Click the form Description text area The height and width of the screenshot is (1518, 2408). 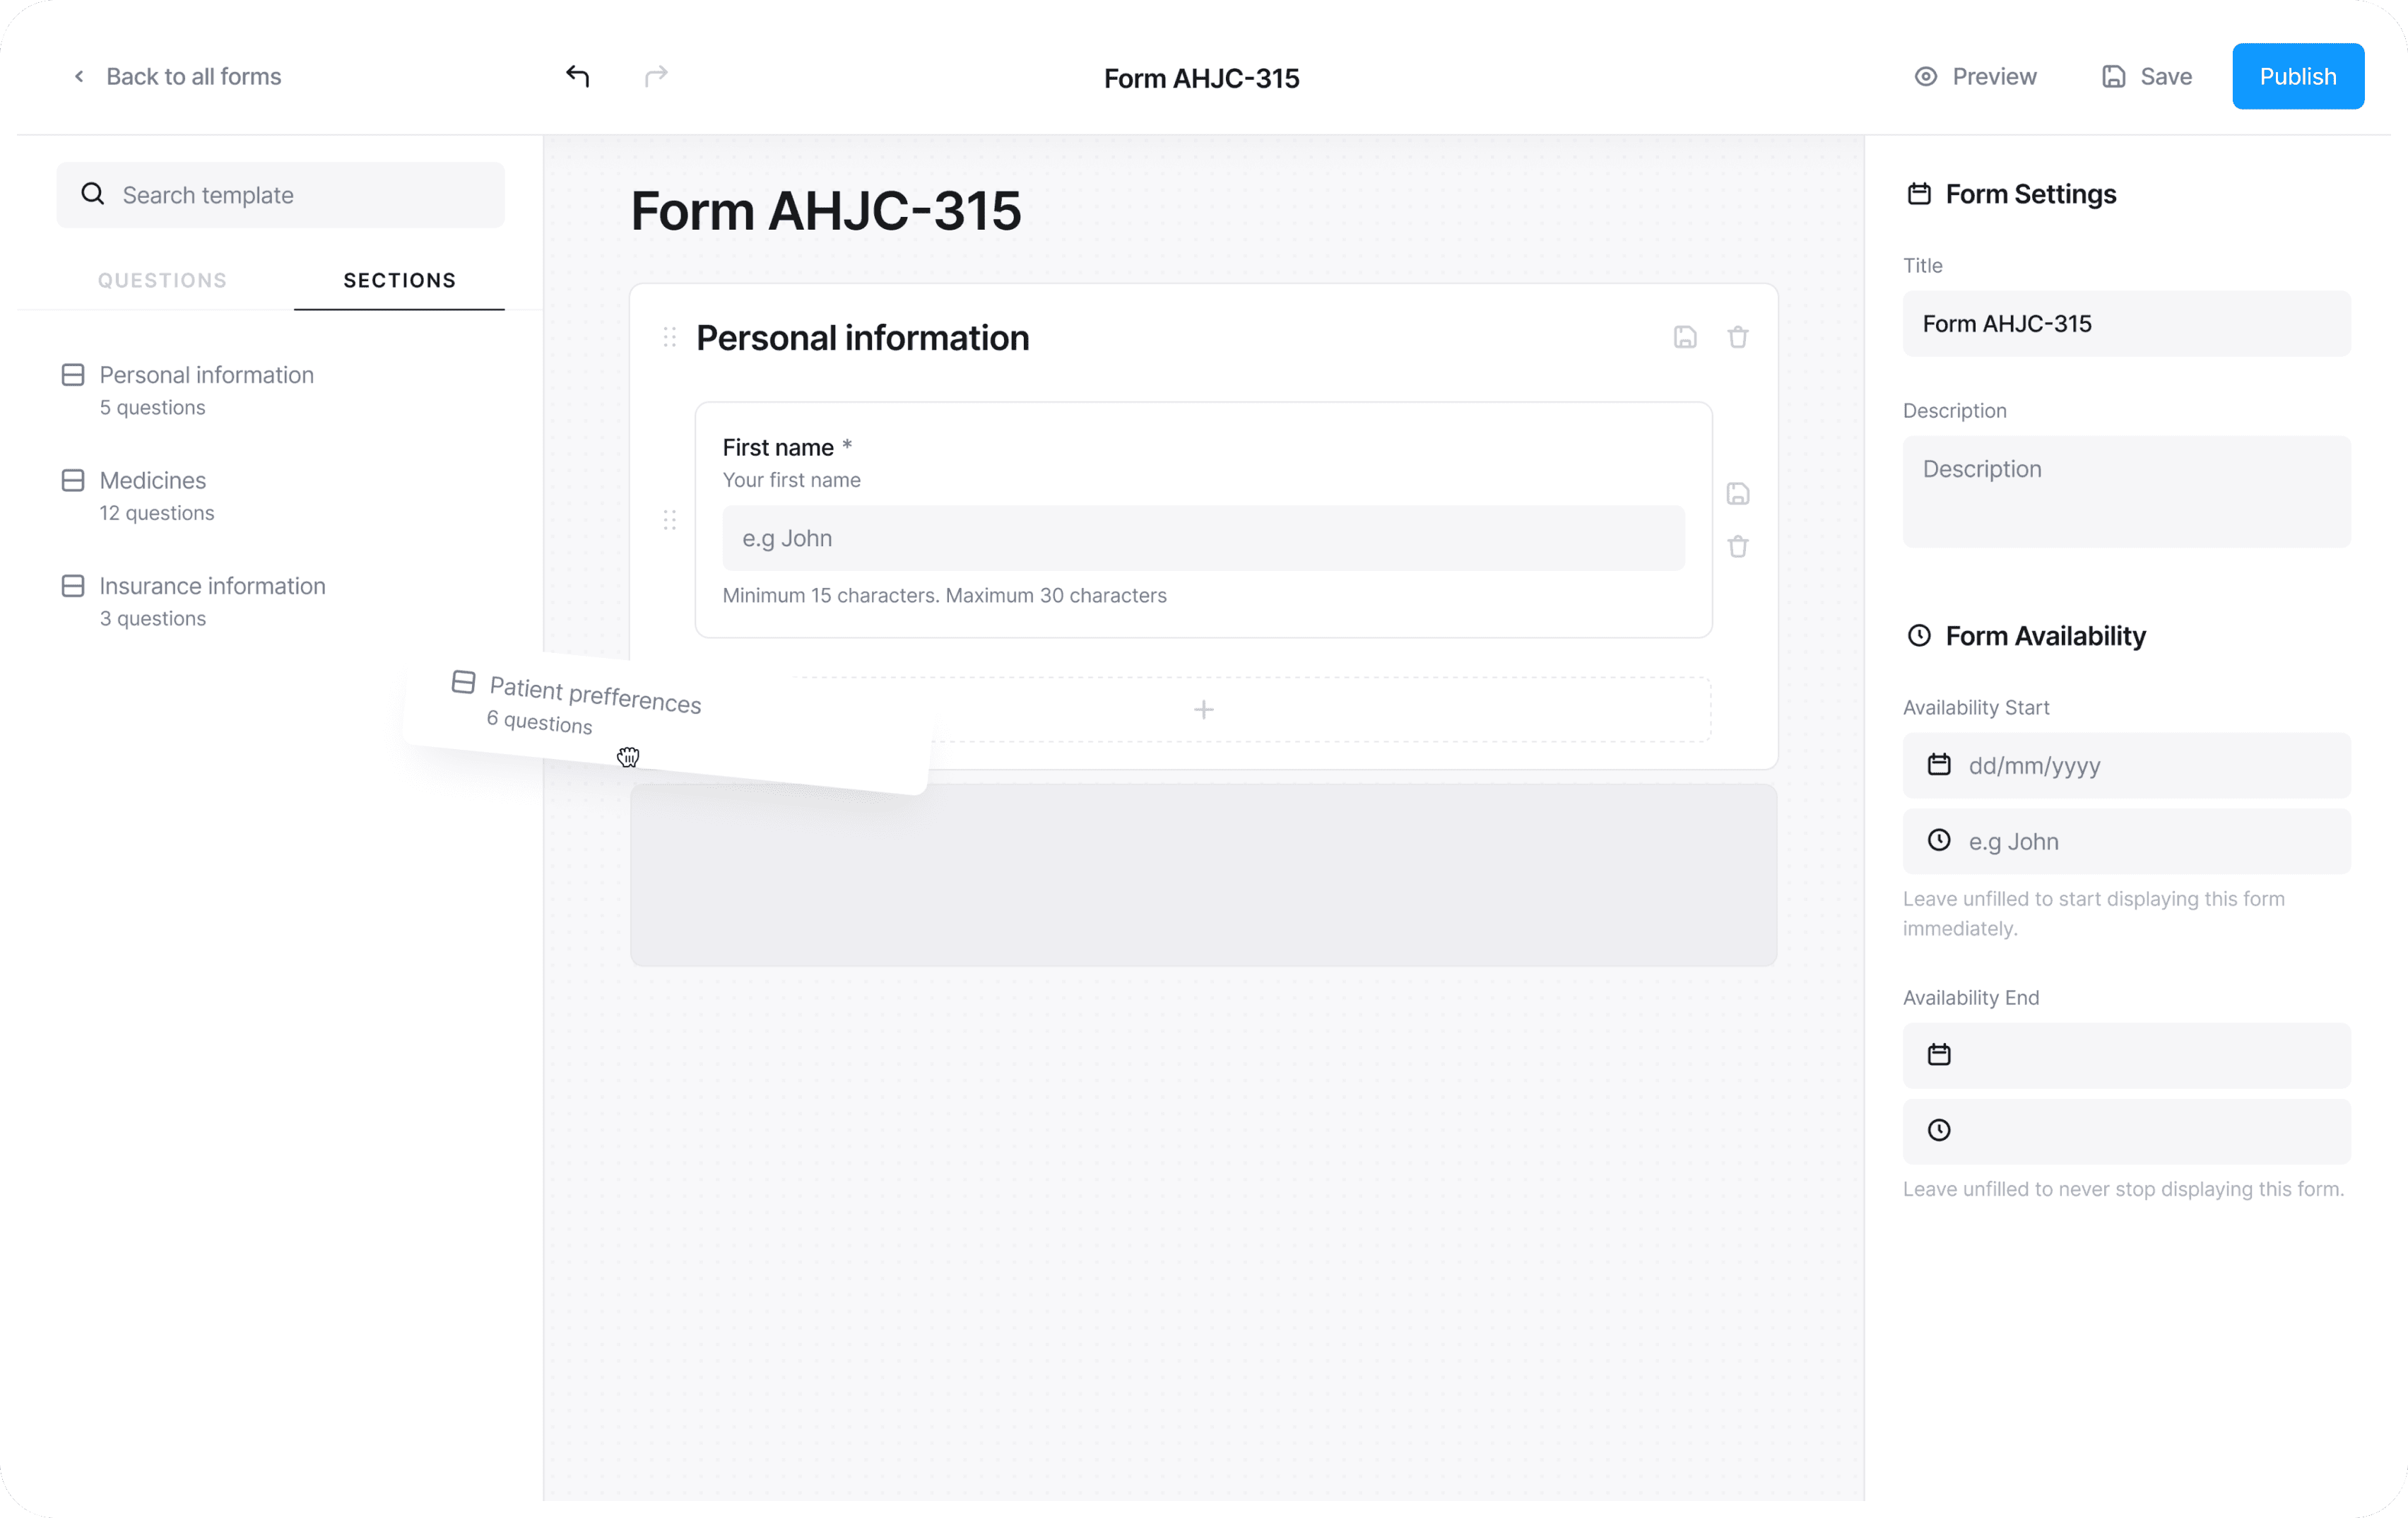2126,491
